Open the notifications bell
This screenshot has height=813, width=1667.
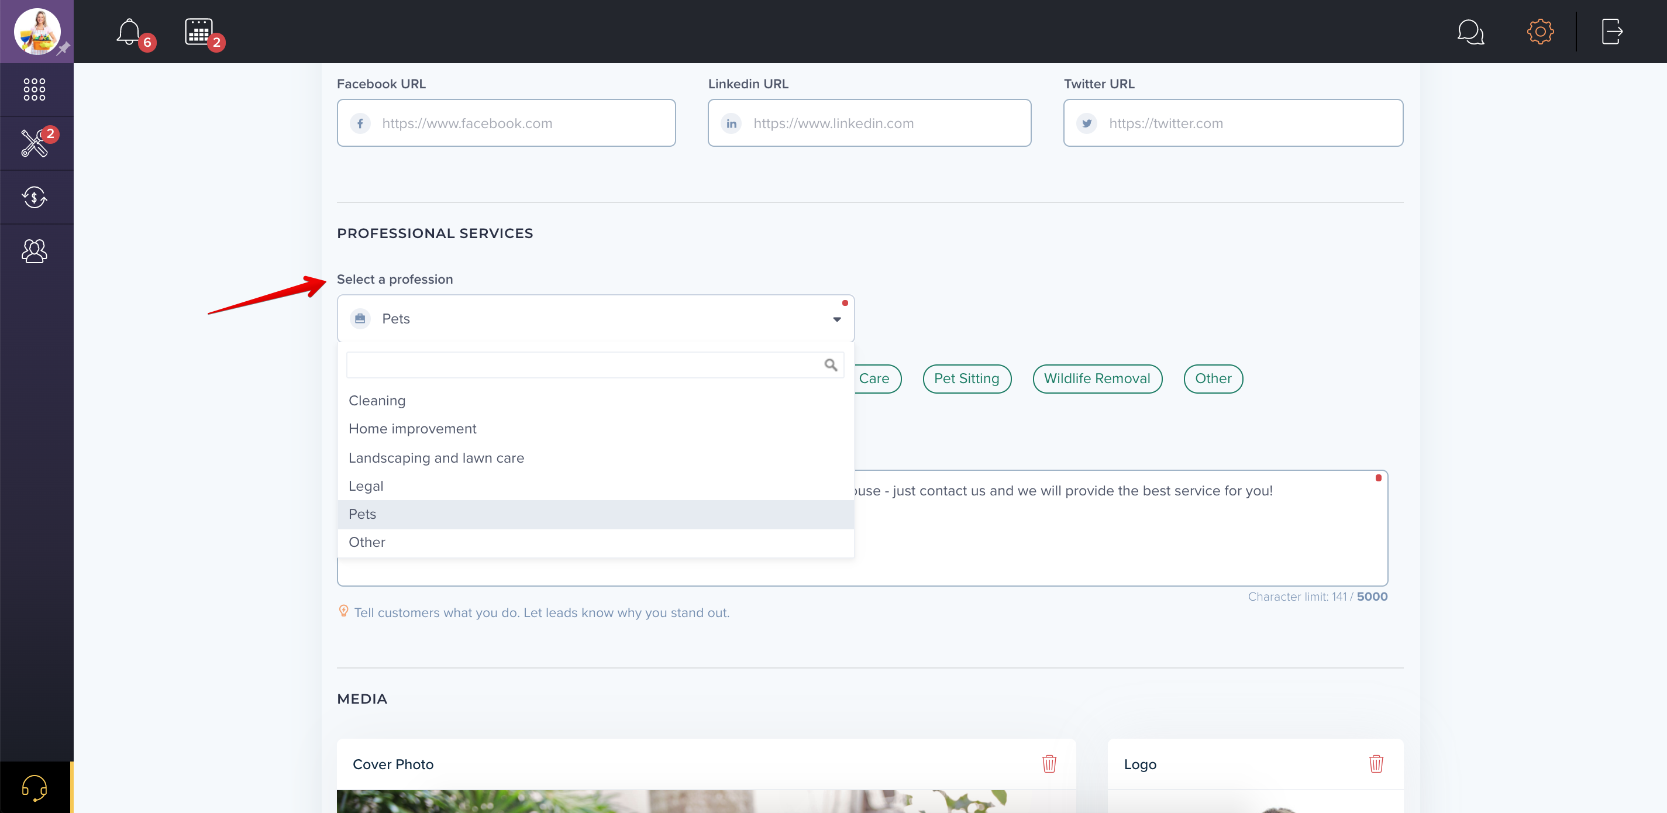pyautogui.click(x=129, y=32)
